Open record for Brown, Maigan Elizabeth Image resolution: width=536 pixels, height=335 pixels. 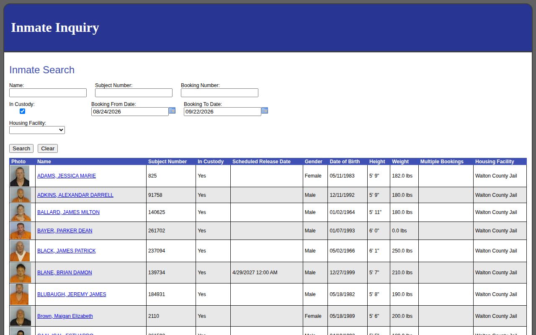click(65, 316)
